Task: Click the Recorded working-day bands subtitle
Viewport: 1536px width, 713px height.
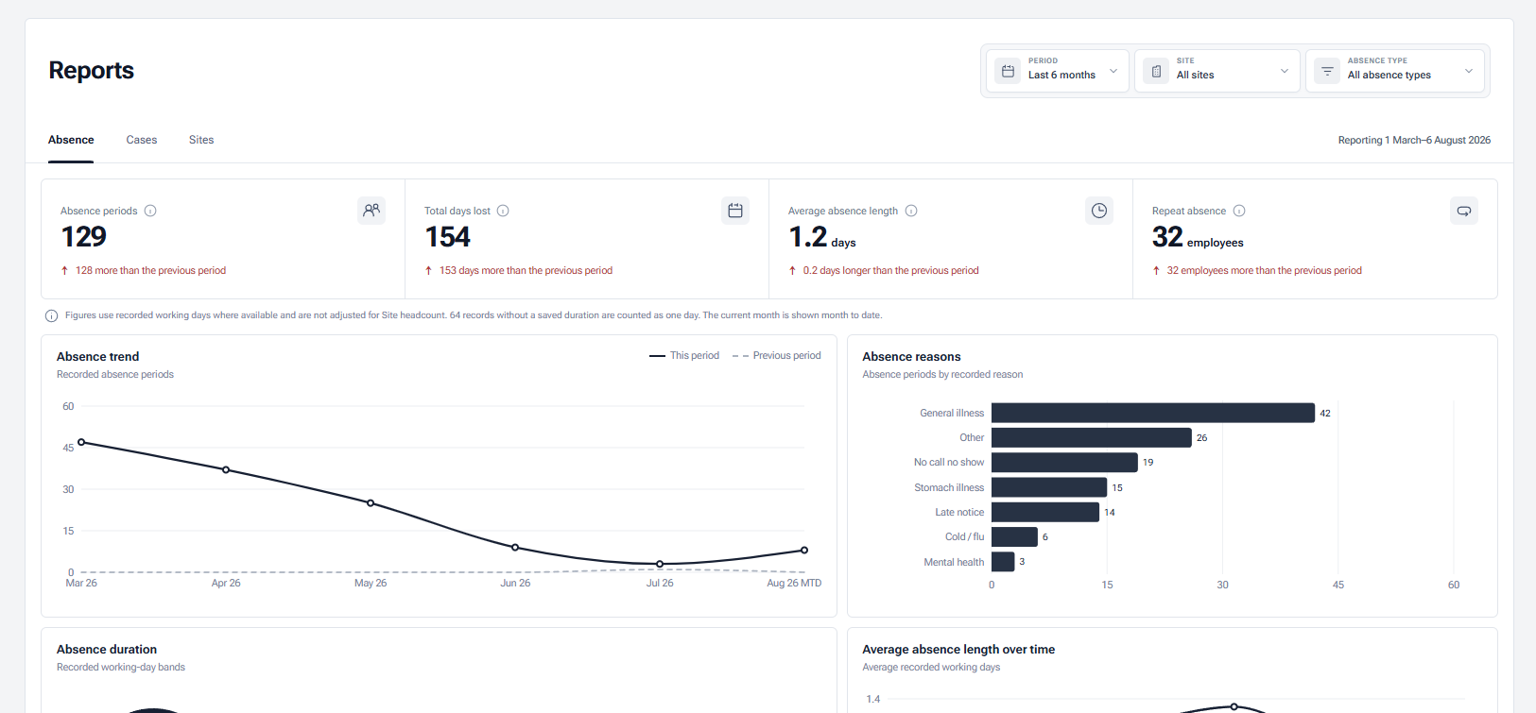Action: point(121,667)
